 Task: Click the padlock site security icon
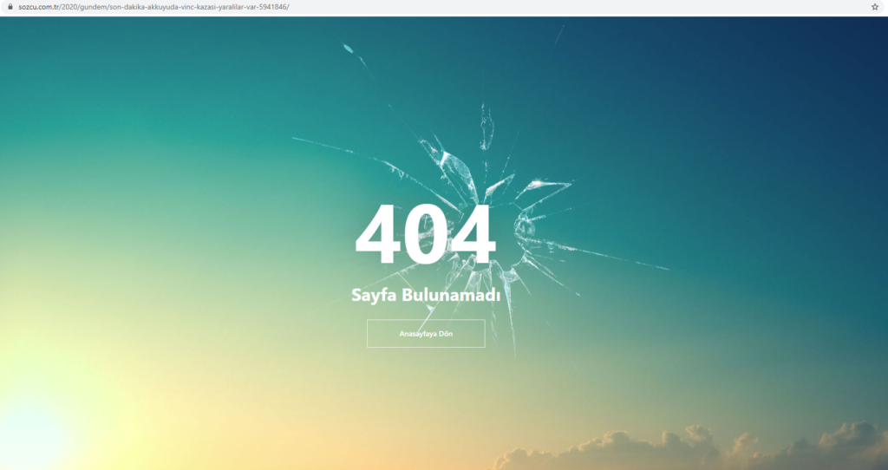click(10, 7)
